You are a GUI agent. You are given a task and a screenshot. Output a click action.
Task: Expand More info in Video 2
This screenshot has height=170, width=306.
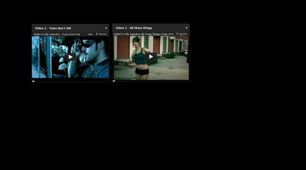[x=182, y=34]
